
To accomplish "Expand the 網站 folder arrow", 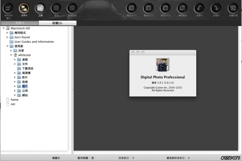I will (x=15, y=95).
